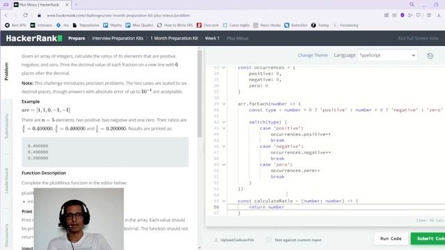Open the Interview bookmark

[x=42, y=25]
